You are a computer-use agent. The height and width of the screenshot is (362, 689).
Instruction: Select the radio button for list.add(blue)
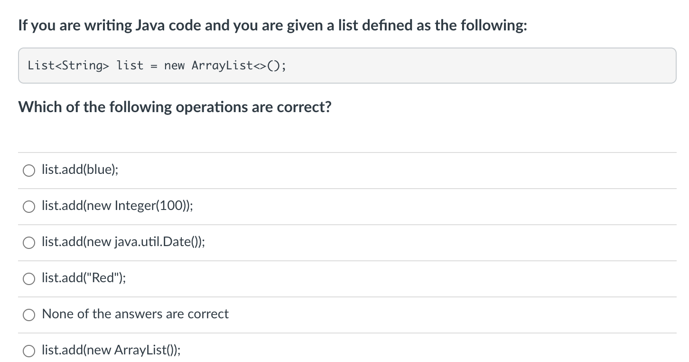click(x=29, y=170)
